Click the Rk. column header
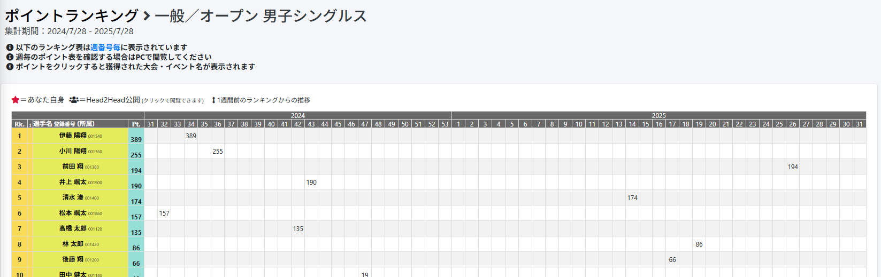881x277 pixels. tap(19, 124)
